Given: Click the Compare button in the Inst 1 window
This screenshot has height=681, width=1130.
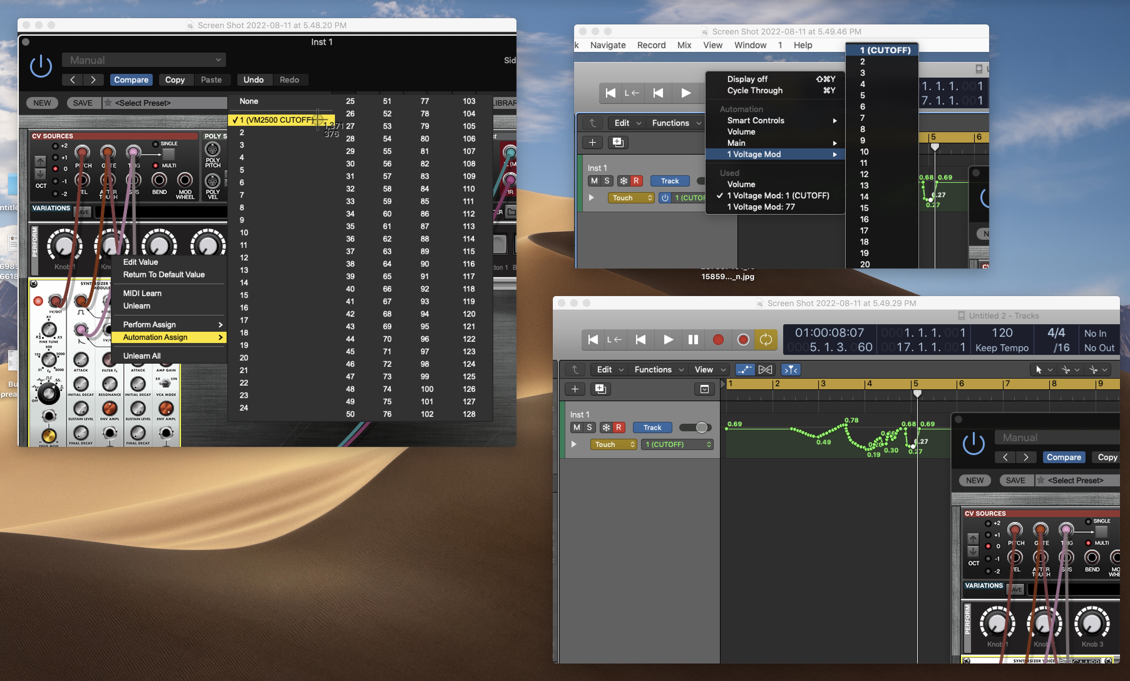Looking at the screenshot, I should tap(131, 80).
